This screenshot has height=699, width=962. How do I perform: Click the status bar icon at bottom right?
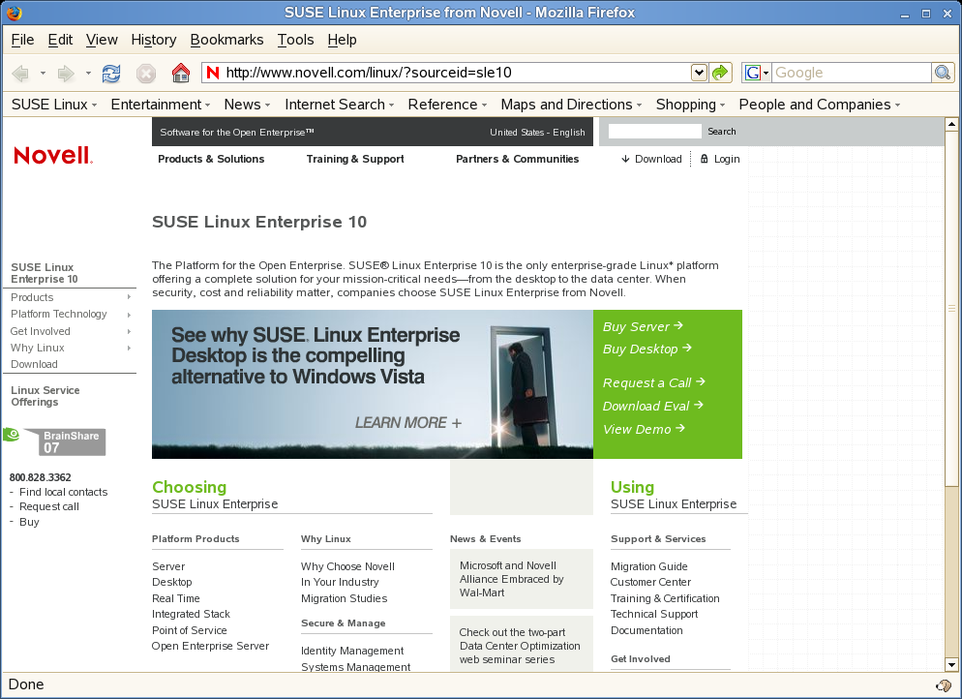click(x=943, y=684)
